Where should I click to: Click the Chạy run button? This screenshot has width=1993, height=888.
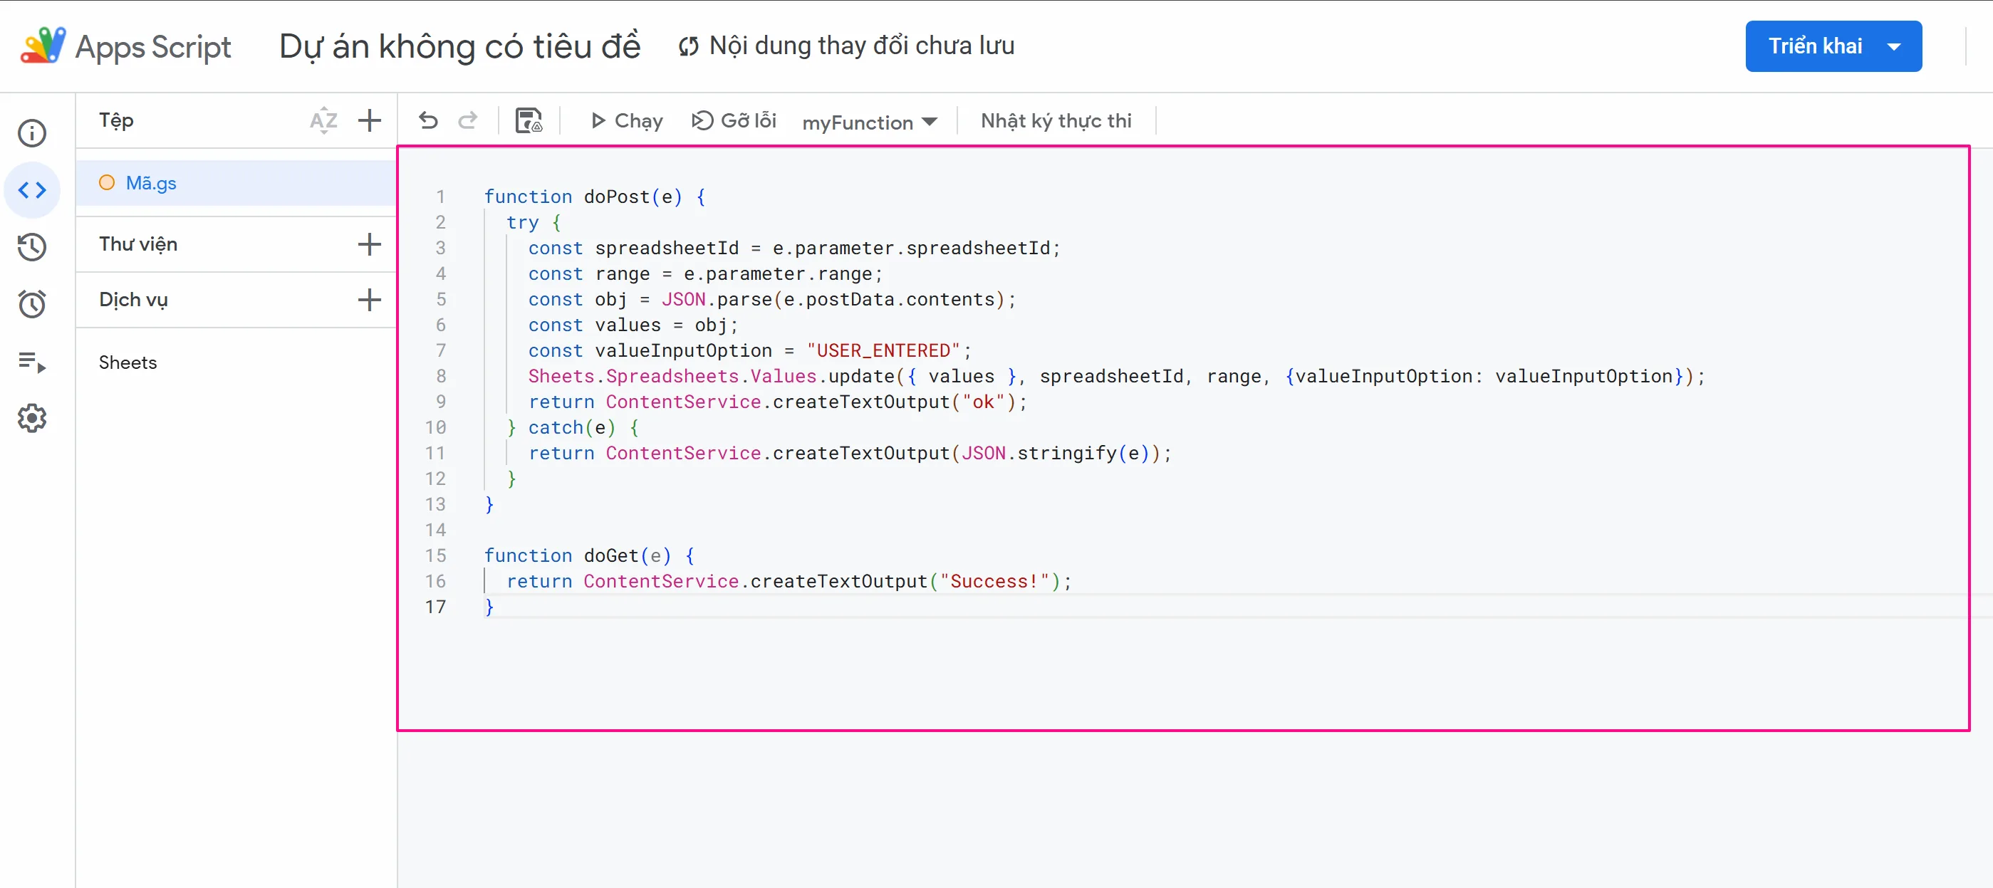(x=627, y=120)
